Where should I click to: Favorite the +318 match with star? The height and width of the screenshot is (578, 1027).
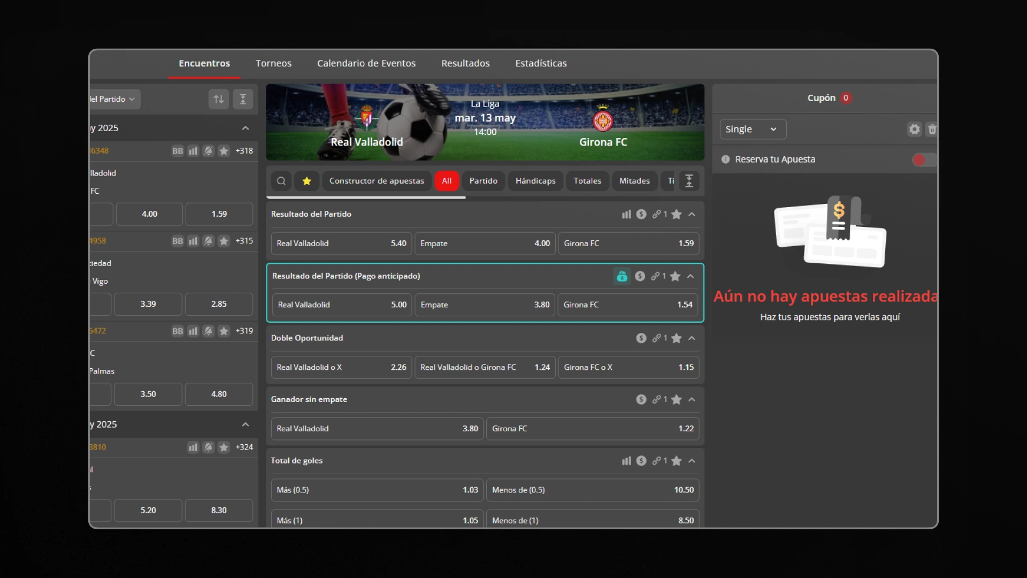point(224,151)
